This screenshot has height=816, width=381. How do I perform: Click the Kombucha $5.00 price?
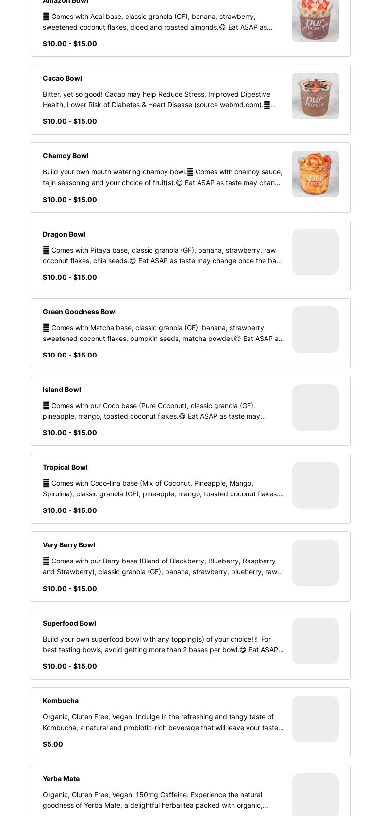click(x=53, y=744)
